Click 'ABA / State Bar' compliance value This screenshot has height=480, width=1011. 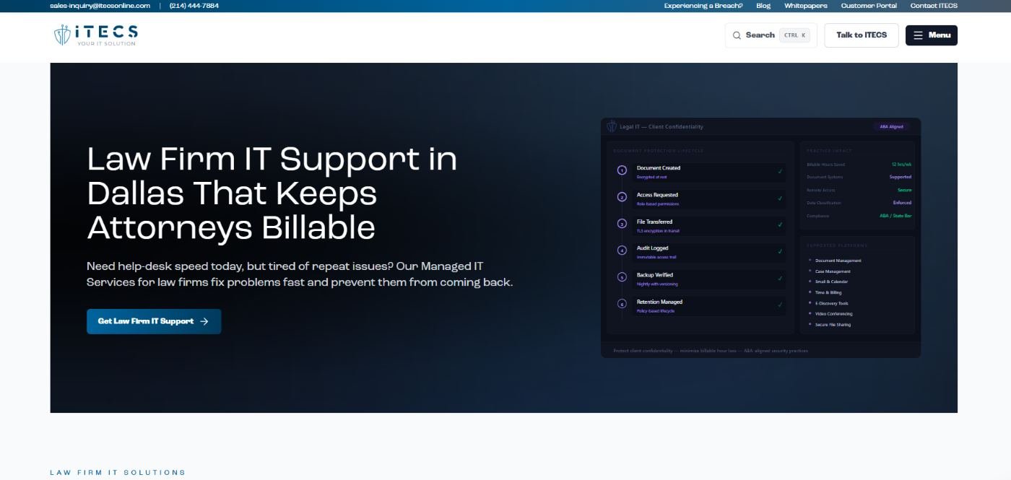pyautogui.click(x=895, y=216)
